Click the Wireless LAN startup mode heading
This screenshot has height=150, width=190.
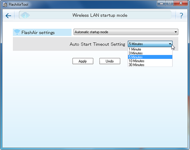coord(100,15)
